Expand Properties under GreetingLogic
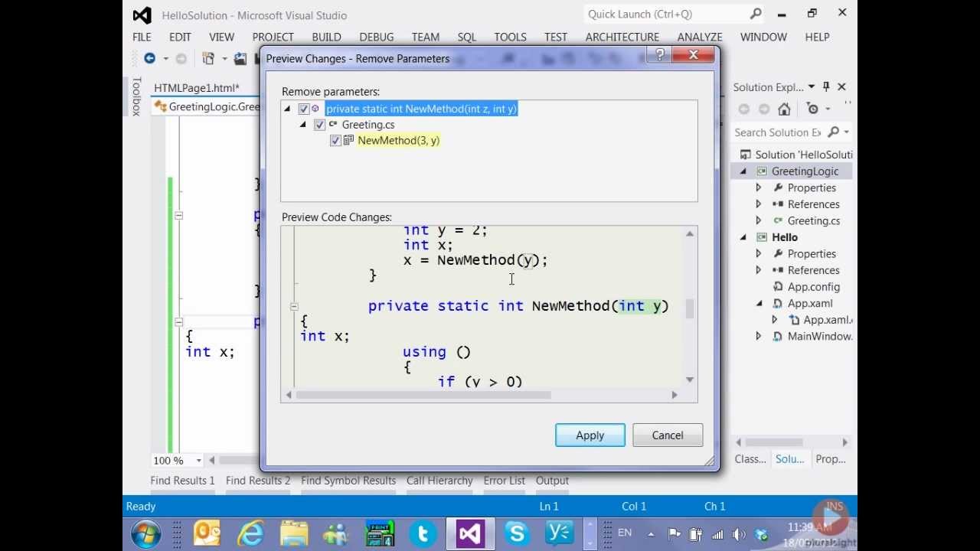The width and height of the screenshot is (980, 551). (759, 187)
